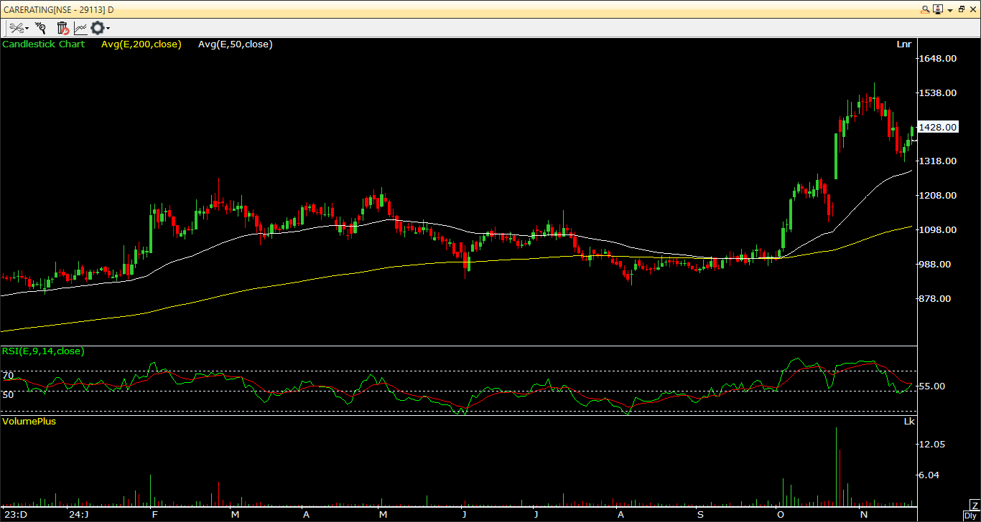Click the N month marker on time axis
Image resolution: width=981 pixels, height=522 pixels.
864,515
